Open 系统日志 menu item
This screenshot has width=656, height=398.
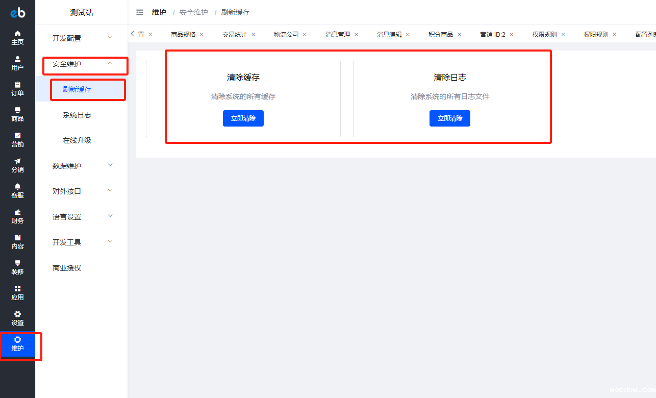(x=77, y=115)
